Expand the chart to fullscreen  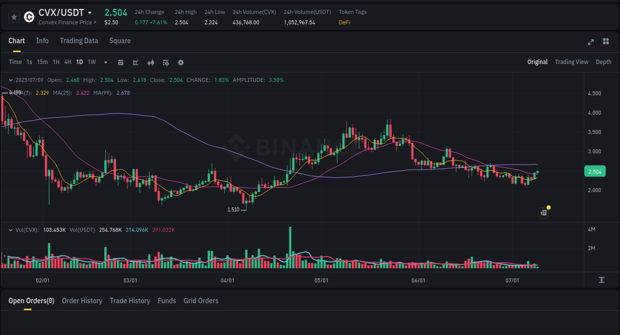pyautogui.click(x=590, y=42)
